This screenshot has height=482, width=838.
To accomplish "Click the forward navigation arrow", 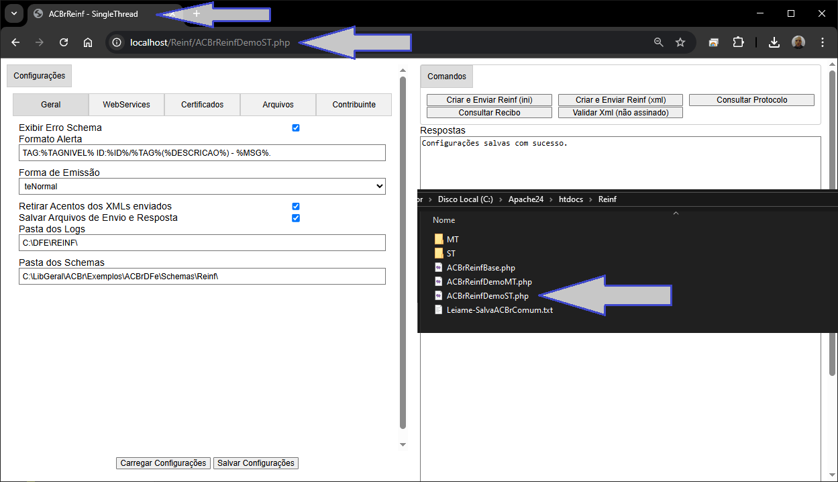I will 40,42.
